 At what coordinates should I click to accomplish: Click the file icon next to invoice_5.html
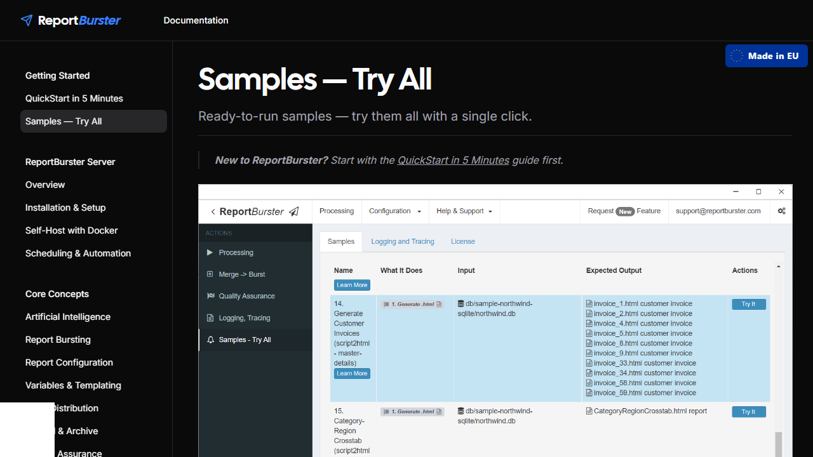(x=589, y=333)
